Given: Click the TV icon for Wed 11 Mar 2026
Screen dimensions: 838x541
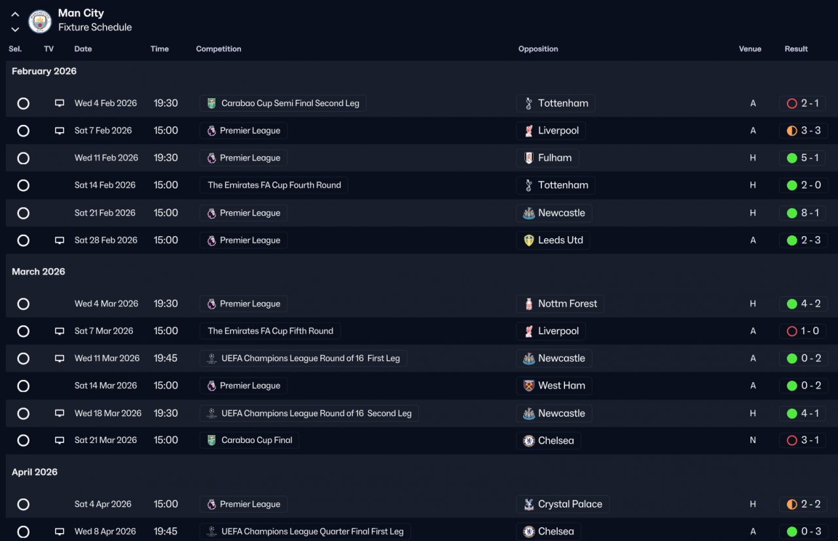Looking at the screenshot, I should pyautogui.click(x=60, y=358).
